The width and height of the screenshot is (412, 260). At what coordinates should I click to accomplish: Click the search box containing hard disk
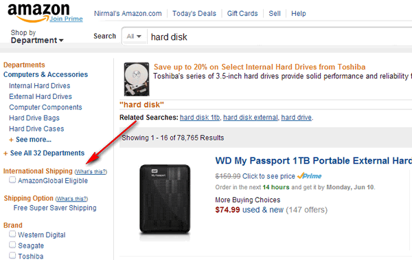point(279,37)
